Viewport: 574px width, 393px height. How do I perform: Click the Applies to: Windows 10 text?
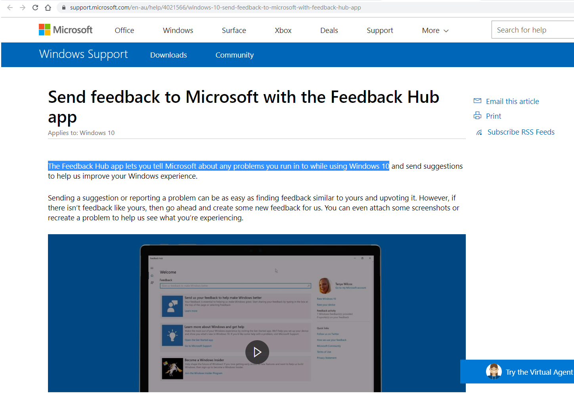click(81, 133)
